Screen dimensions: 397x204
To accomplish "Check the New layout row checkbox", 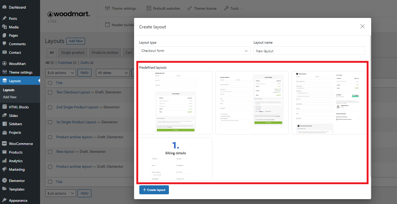I will click(50, 152).
